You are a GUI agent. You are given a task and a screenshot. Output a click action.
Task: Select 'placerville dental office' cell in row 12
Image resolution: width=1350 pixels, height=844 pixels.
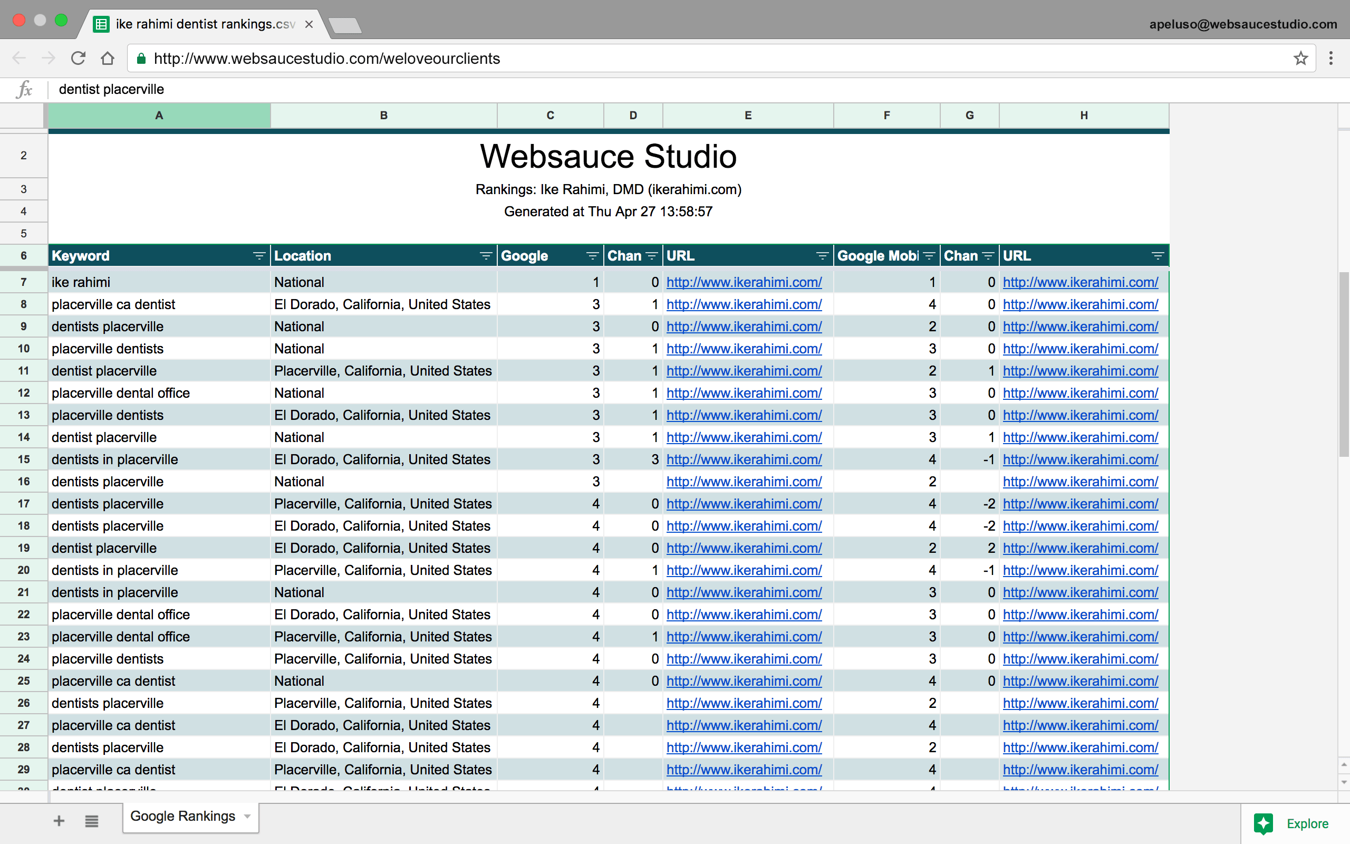pyautogui.click(x=159, y=393)
